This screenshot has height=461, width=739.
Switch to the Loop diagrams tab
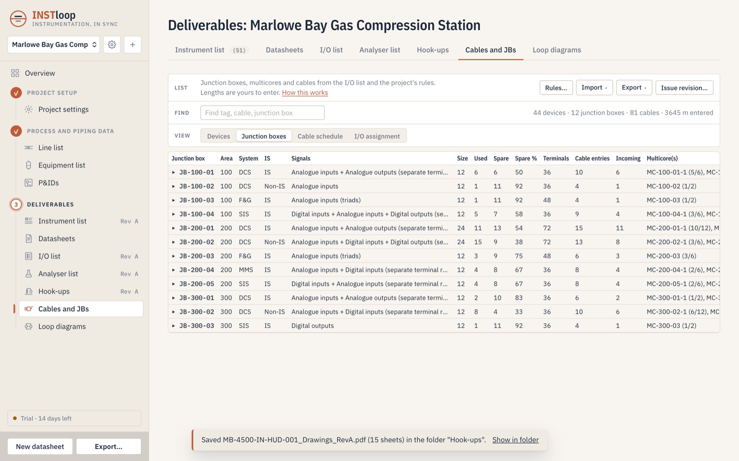tap(557, 50)
